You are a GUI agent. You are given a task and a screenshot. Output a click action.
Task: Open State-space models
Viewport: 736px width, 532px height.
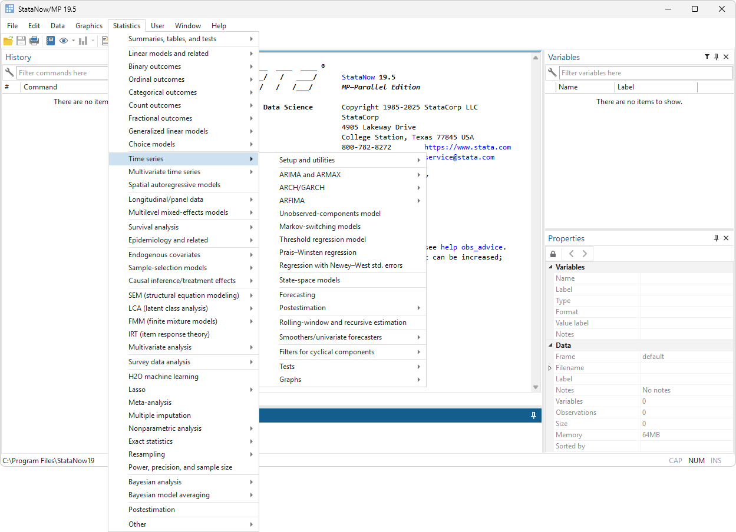click(x=343, y=280)
